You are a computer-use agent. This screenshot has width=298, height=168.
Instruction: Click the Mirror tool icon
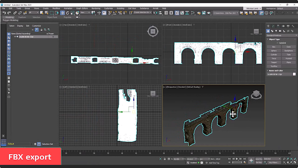pyautogui.click(x=155, y=13)
